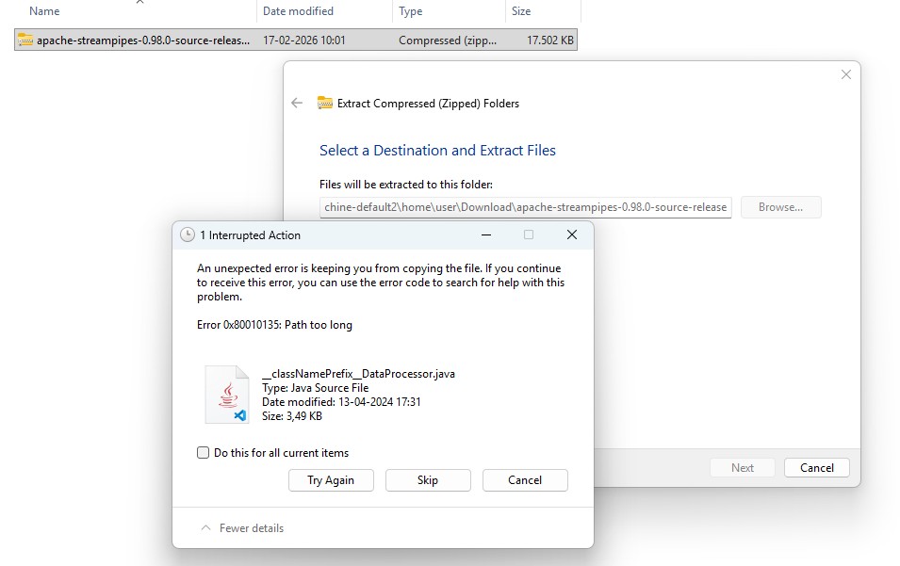Sort files by Name column header
The height and width of the screenshot is (566, 900).
coord(44,11)
